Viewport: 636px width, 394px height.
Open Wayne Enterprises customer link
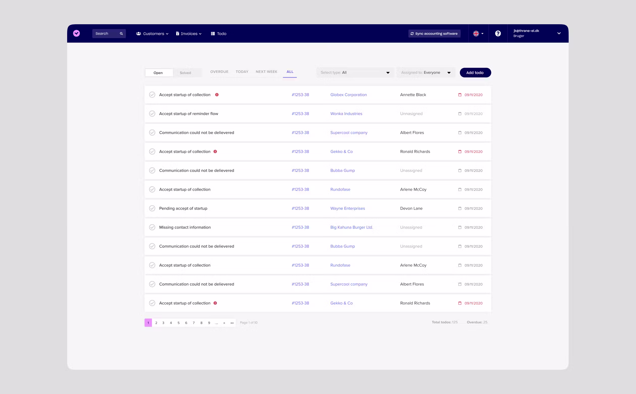point(348,208)
